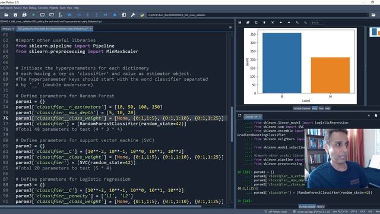Screen dimensions: 380x214
Task: Run selection or current line icon
Action: click(x=61, y=15)
